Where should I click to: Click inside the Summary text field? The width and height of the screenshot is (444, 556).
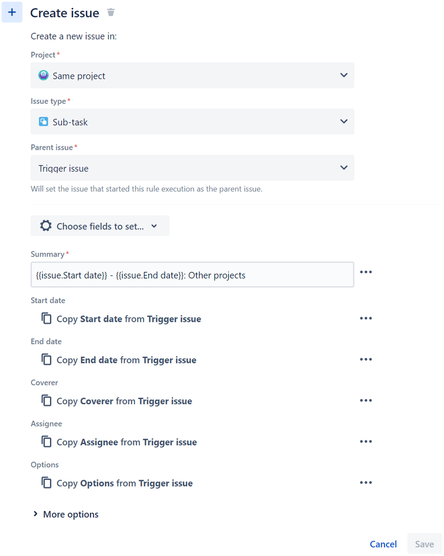[192, 274]
